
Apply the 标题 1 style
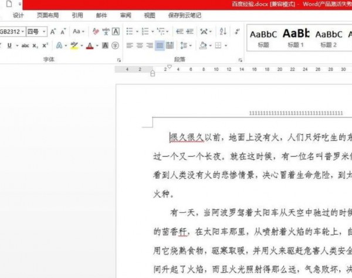(x=296, y=37)
